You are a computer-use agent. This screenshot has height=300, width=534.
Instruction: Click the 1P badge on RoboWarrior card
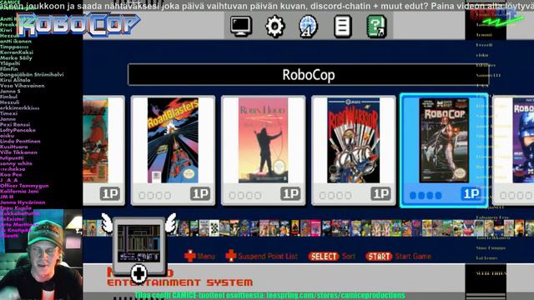[x=380, y=194]
